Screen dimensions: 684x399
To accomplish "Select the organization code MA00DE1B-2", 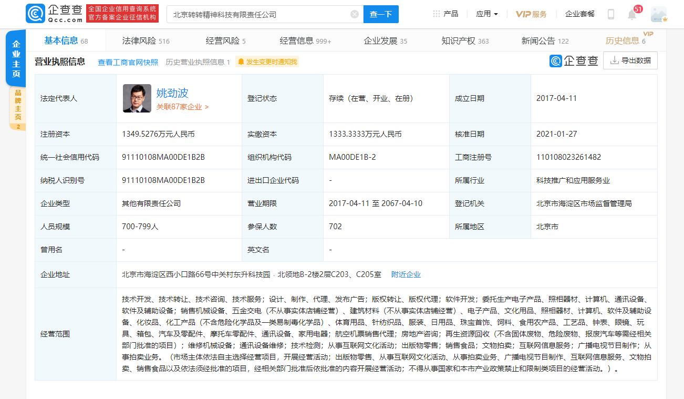I will coord(352,157).
